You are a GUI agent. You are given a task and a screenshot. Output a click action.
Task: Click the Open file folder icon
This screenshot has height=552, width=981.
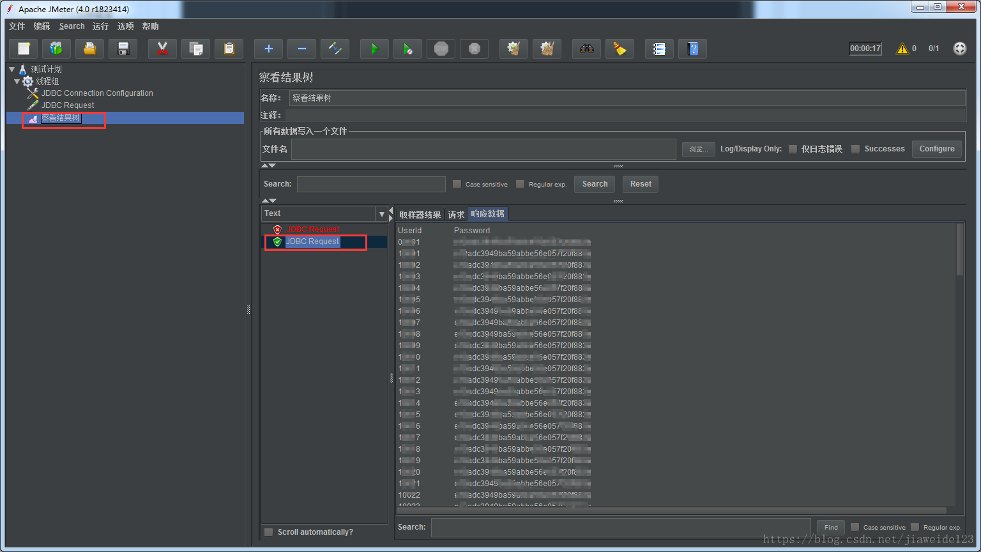(x=90, y=49)
